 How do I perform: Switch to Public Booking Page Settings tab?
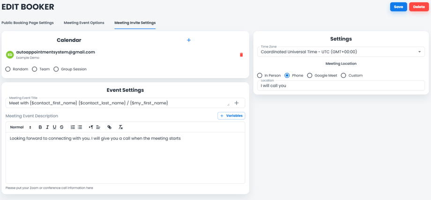coord(28,23)
